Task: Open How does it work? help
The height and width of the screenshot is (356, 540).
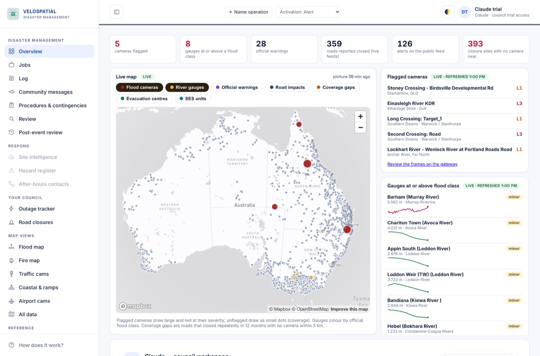Action: click(x=49, y=345)
